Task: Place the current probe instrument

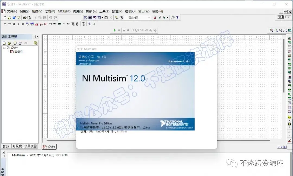Action: tap(290, 141)
